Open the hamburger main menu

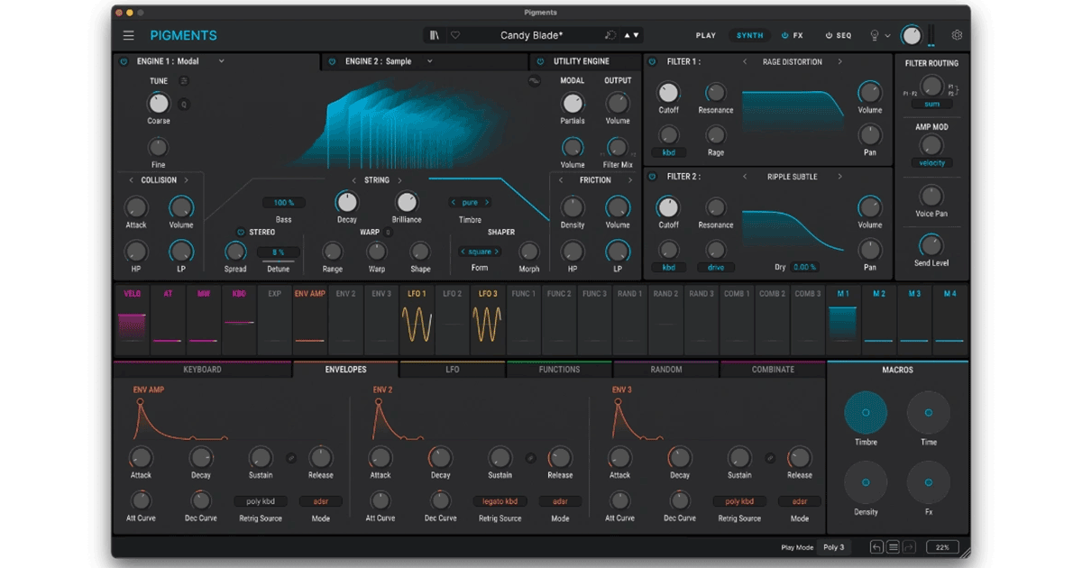pos(129,35)
